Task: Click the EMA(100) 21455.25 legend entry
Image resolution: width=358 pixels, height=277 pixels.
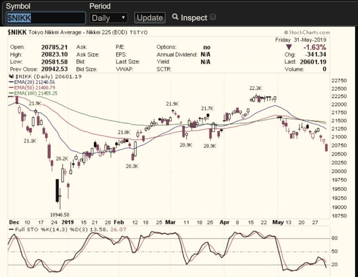Action: point(33,93)
